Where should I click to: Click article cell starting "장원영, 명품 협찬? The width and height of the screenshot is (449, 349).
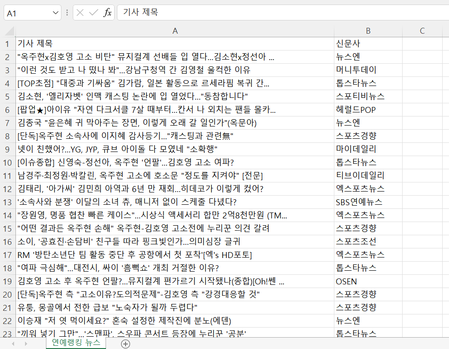[x=175, y=215]
